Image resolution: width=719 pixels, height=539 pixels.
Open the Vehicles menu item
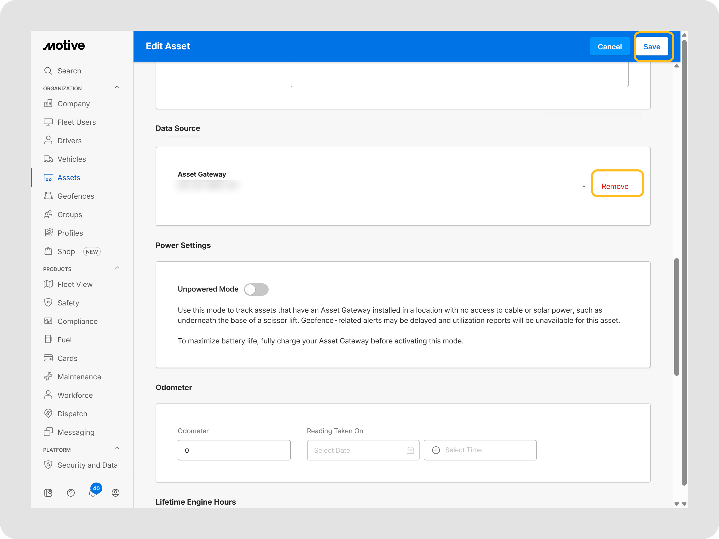click(x=71, y=159)
